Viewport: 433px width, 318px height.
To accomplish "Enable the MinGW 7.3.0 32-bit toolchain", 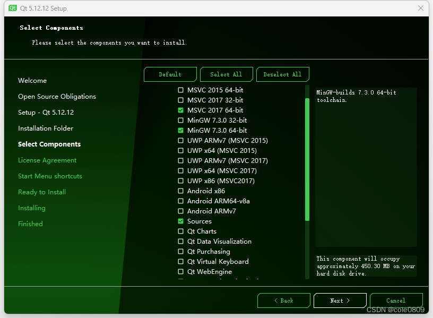I will [x=180, y=120].
